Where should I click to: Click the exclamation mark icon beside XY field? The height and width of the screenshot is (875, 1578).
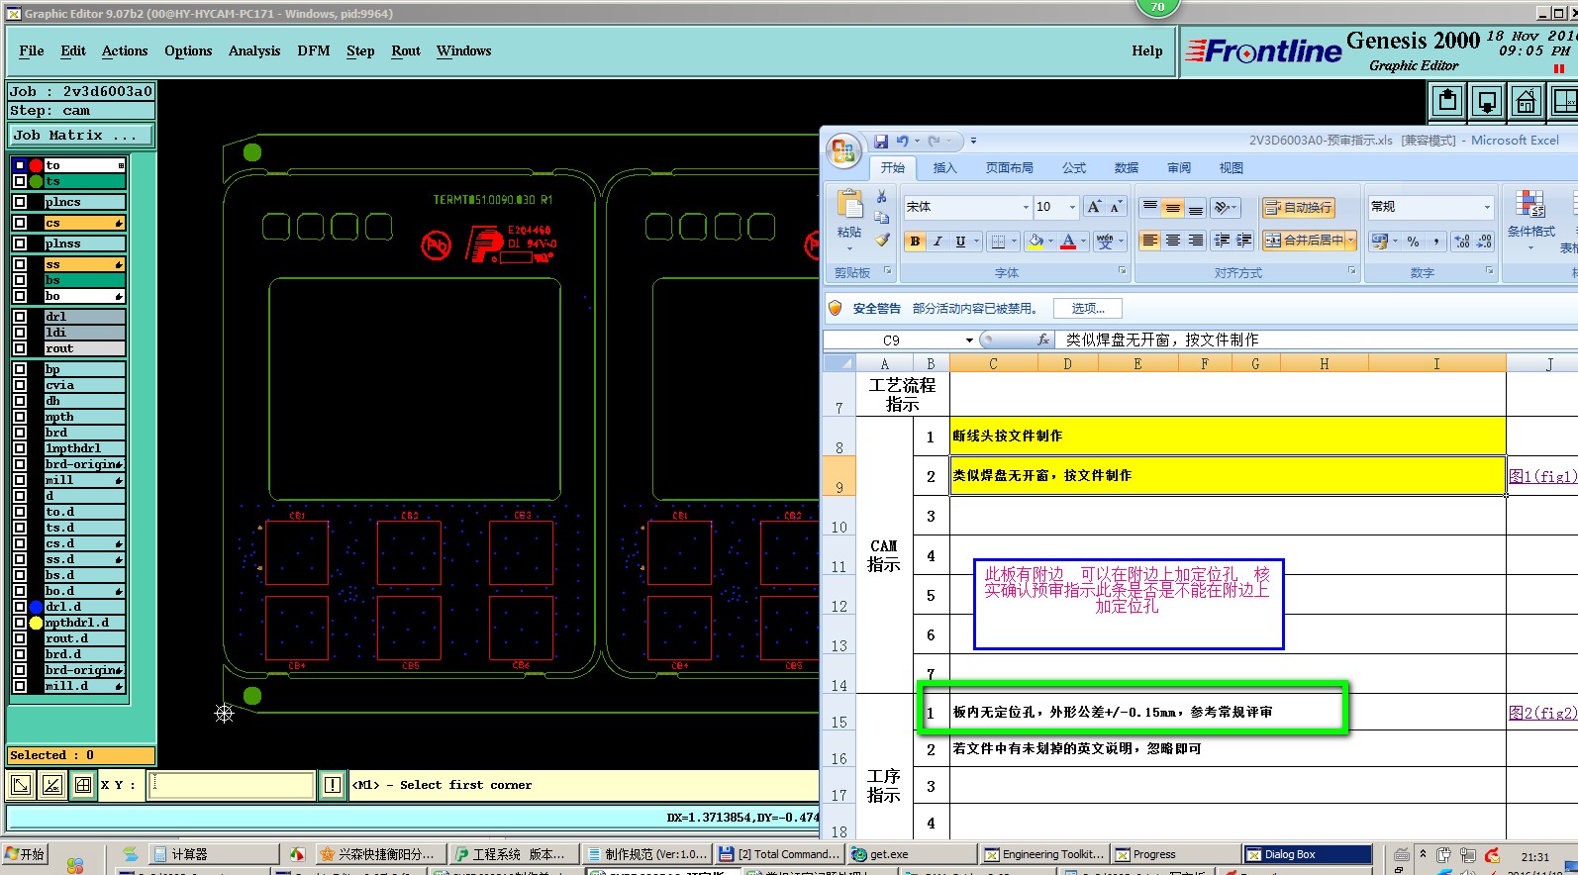(x=333, y=785)
